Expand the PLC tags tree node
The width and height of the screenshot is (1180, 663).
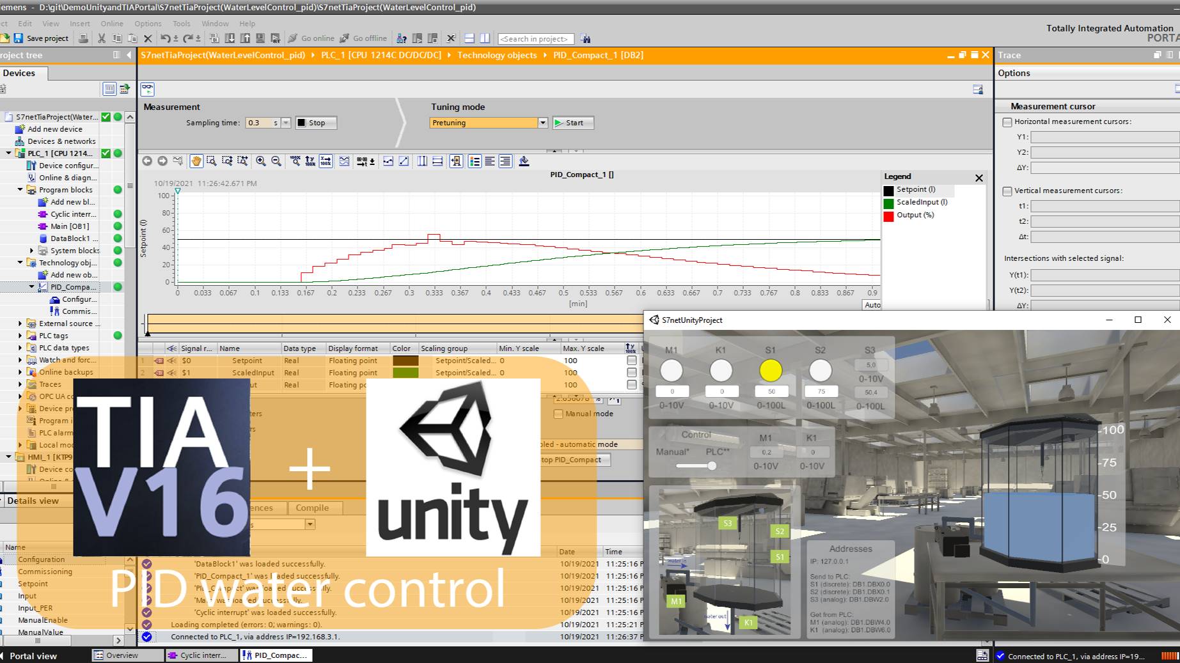pos(20,336)
